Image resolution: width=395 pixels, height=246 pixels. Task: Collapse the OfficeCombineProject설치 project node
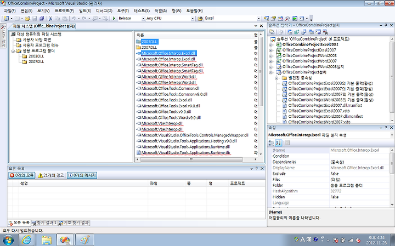[x=271, y=72]
